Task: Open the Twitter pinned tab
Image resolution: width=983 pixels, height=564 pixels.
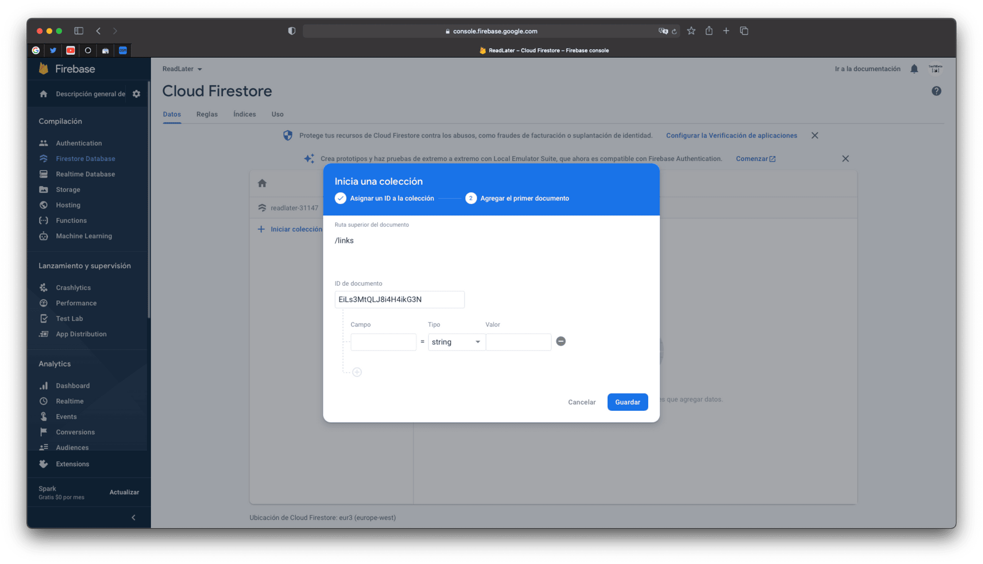Action: pos(53,50)
